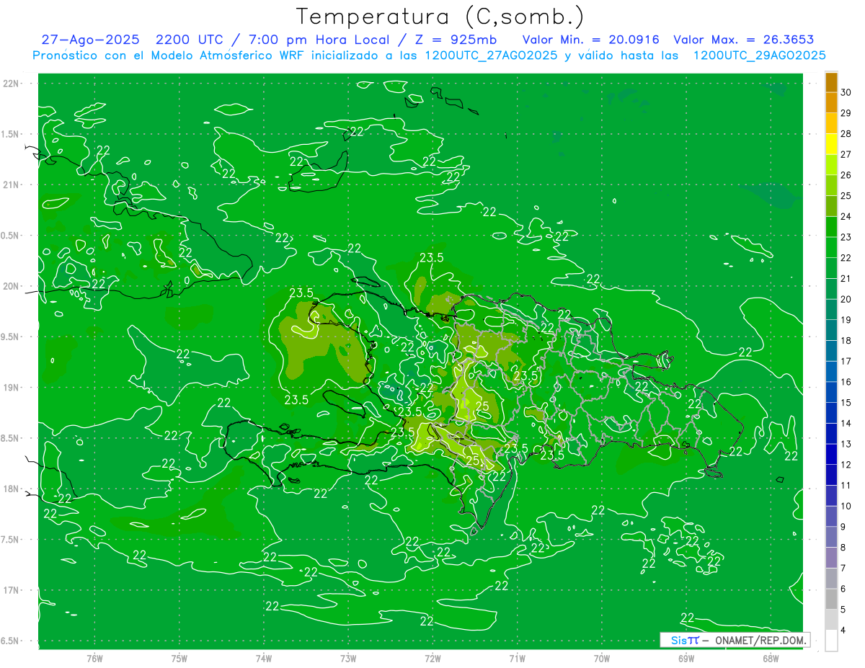
Task: Pick the legend band between 28 and 29
Action: tap(831, 123)
